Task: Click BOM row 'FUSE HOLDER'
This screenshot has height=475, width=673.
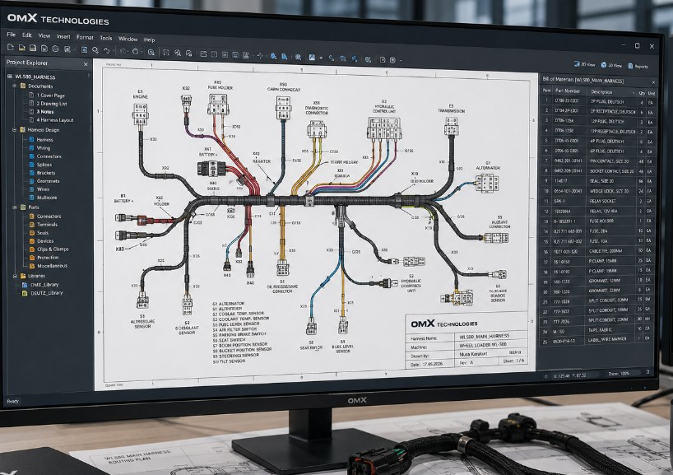Action: click(598, 221)
